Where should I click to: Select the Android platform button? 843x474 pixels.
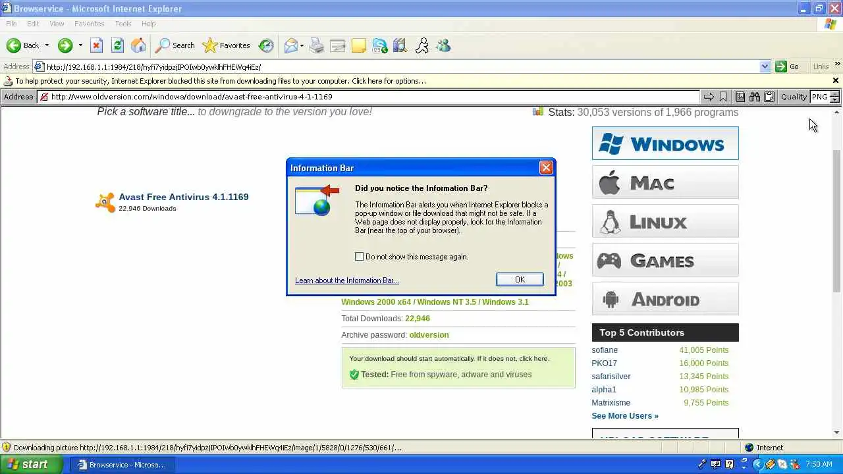665,299
